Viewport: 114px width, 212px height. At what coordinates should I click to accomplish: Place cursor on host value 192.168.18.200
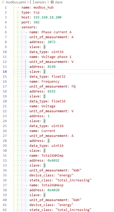tap(48, 17)
